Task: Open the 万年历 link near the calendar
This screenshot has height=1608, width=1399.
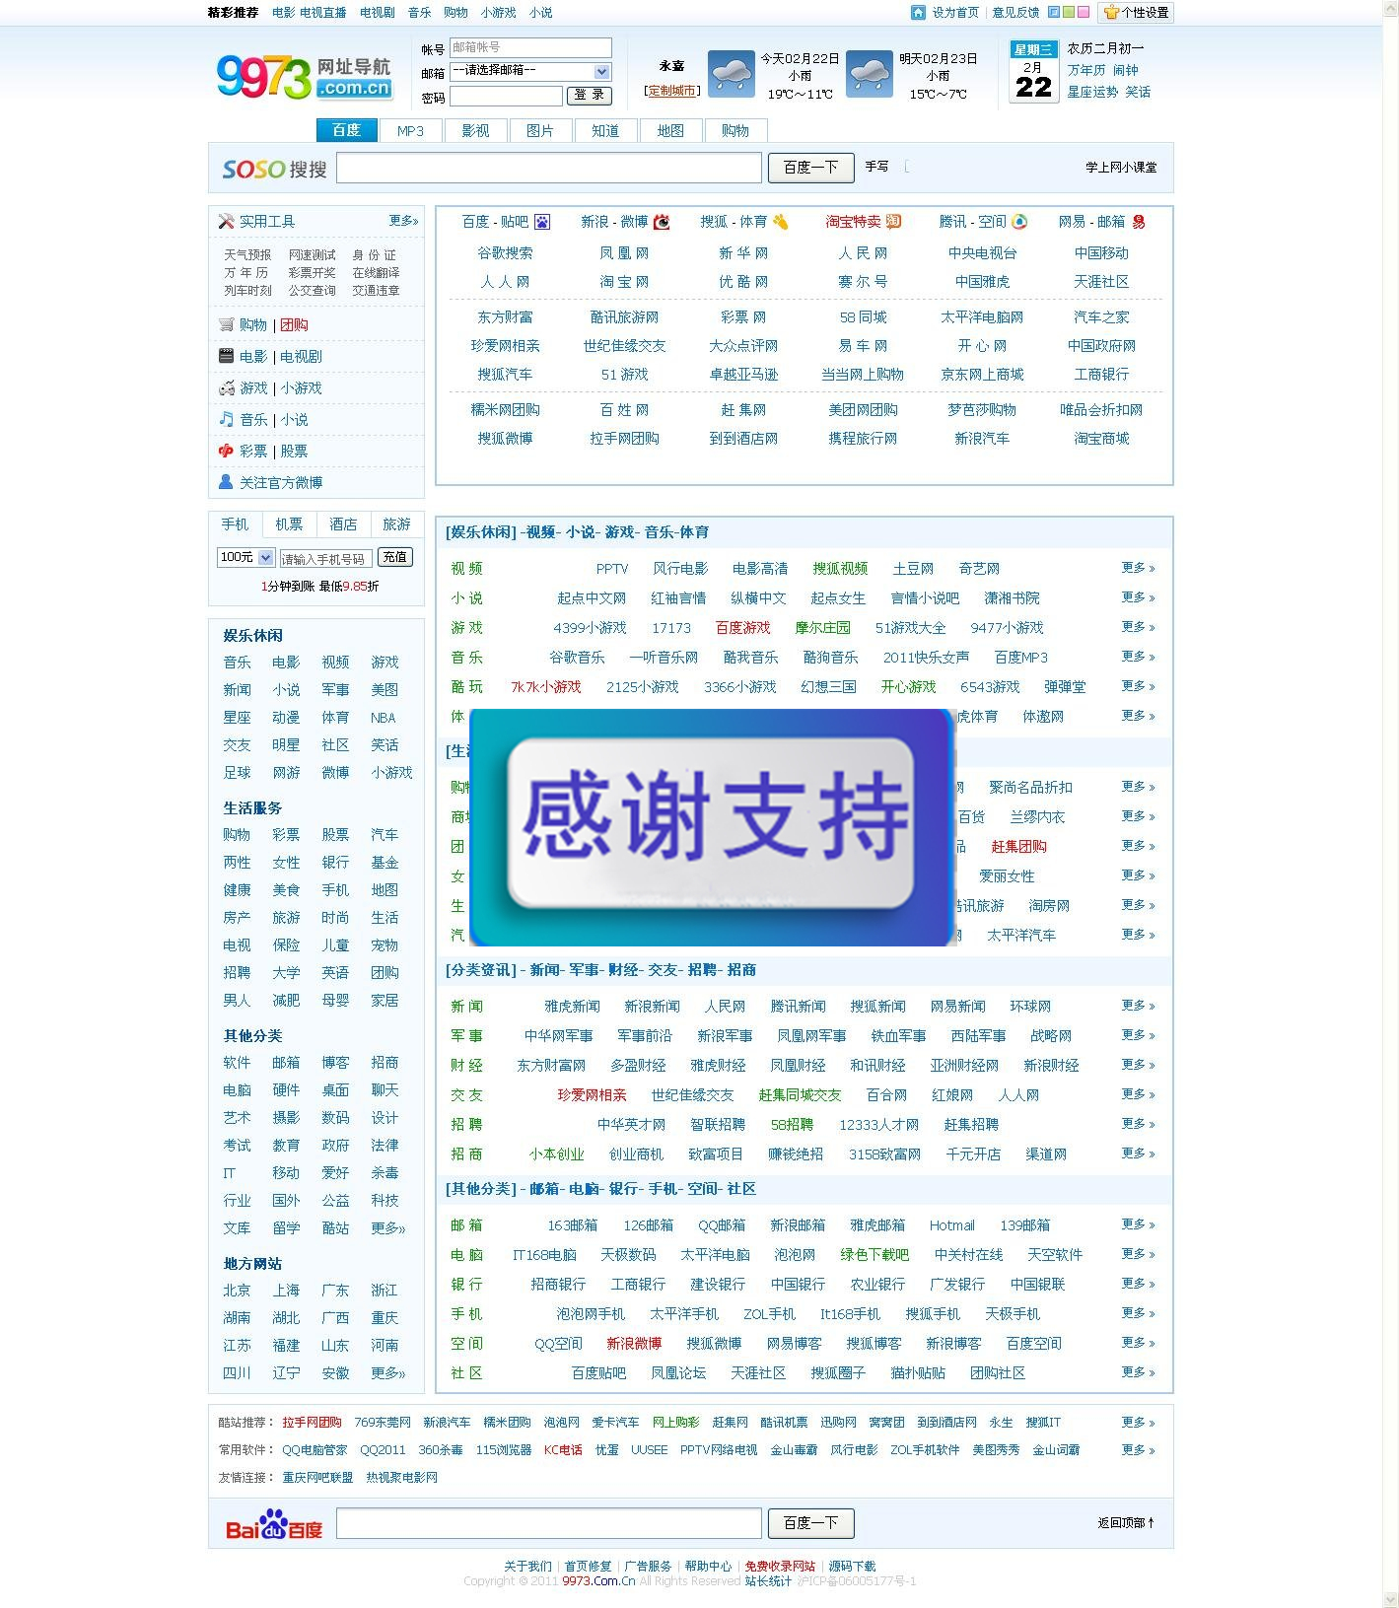Action: [1086, 70]
